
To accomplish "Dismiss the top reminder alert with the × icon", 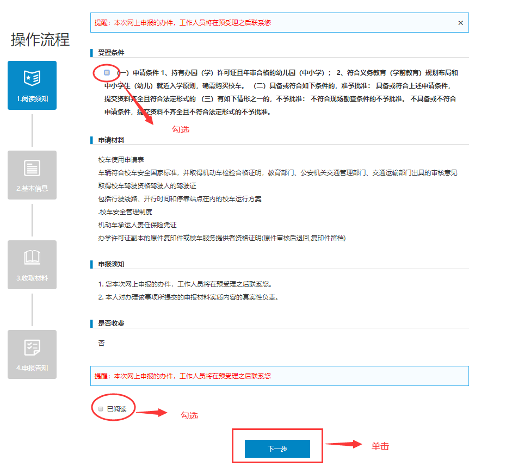I will coord(460,22).
